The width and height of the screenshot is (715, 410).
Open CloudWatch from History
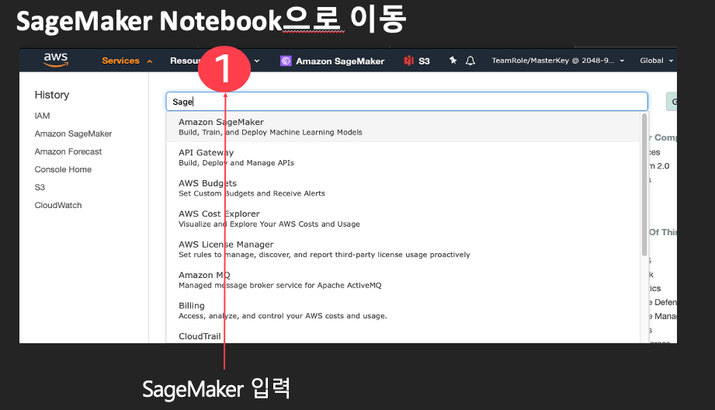[x=58, y=205]
